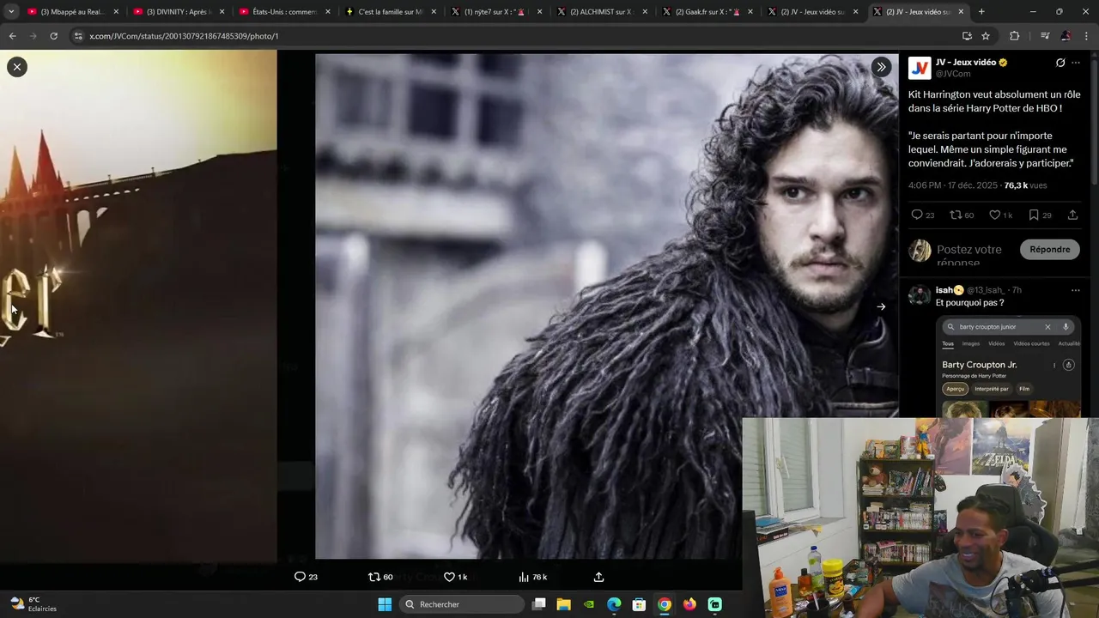Viewport: 1099px width, 618px height.
Task: Click the share icon below the photo
Action: [598, 577]
